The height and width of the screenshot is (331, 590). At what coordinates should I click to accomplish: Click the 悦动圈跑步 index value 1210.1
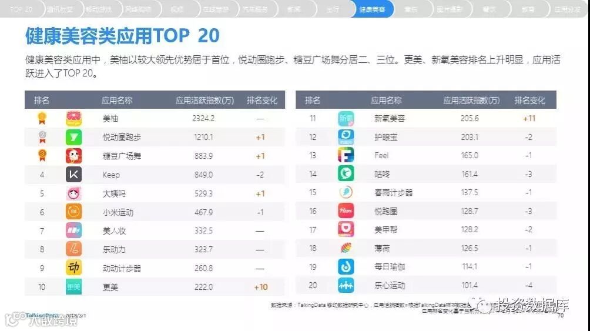pyautogui.click(x=203, y=137)
